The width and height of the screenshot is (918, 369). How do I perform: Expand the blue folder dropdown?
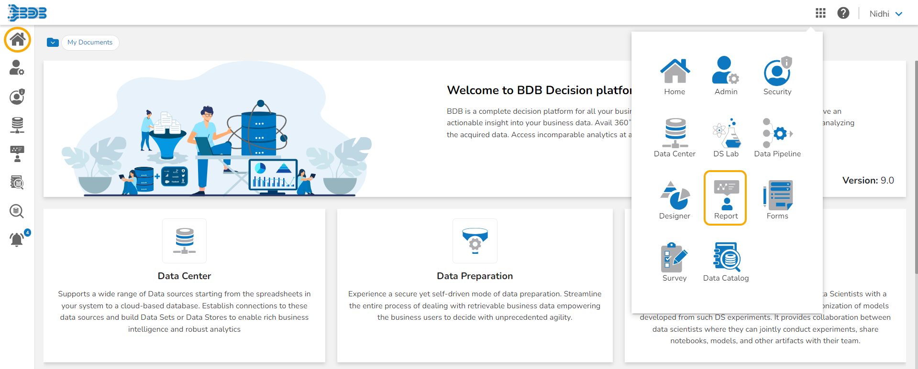[53, 43]
